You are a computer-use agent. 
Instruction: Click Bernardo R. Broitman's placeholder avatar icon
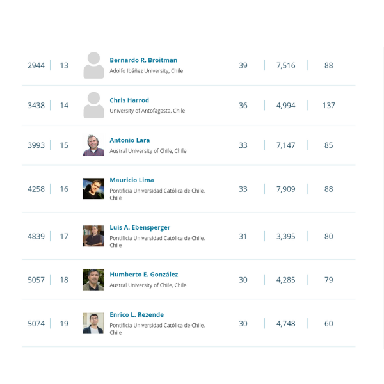coord(93,65)
